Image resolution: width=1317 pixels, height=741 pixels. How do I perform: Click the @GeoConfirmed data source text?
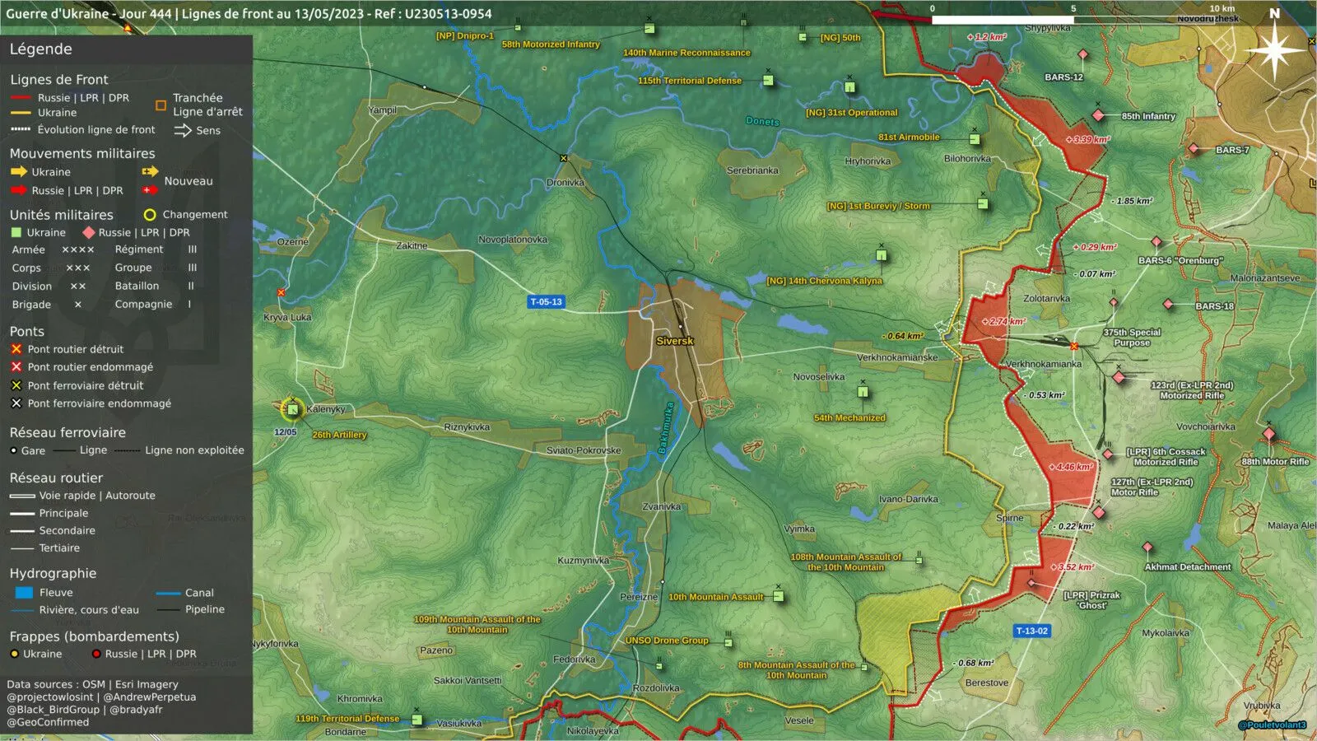[49, 722]
